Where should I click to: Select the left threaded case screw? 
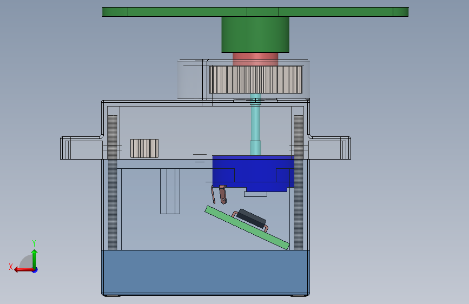coord(113,182)
